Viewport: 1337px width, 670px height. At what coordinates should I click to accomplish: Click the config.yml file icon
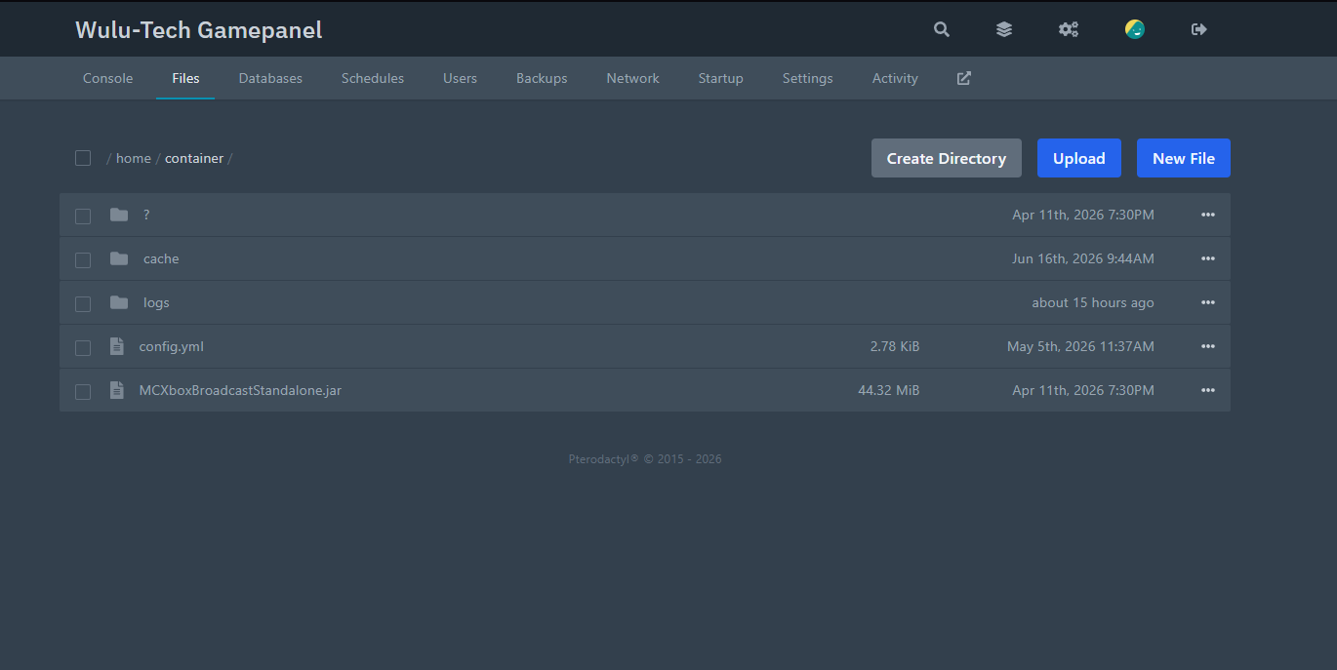tap(117, 346)
